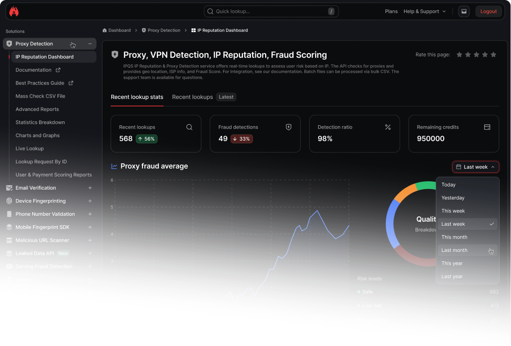Click the shield icon on Fraud detections card
This screenshot has width=511, height=346.
pos(288,127)
